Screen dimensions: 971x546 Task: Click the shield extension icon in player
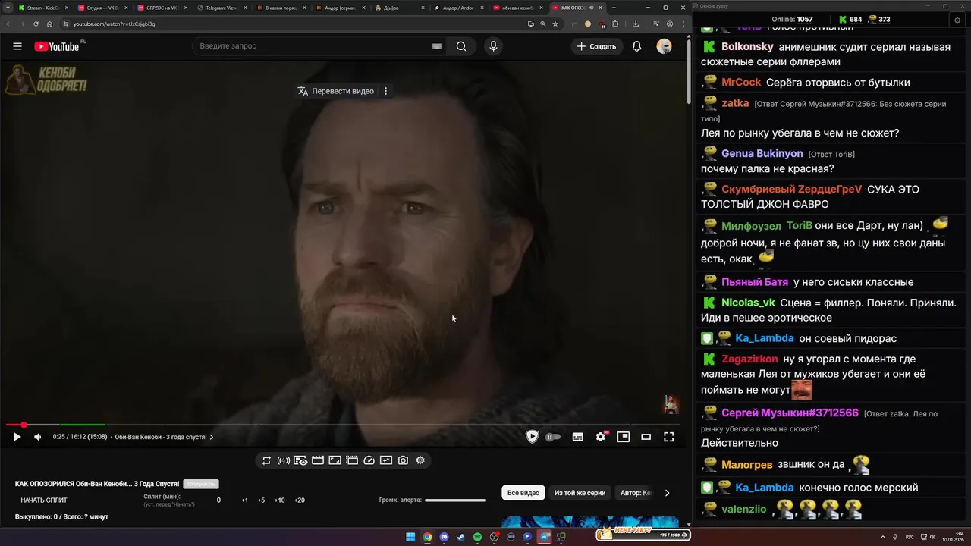[x=533, y=437]
